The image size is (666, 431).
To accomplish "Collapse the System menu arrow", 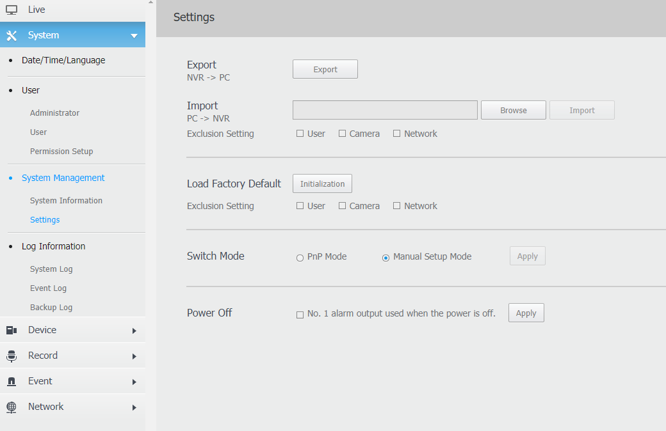I will tap(134, 36).
